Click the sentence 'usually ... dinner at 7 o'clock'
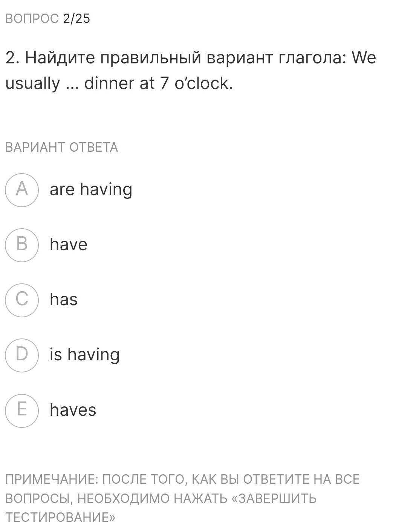Image resolution: width=396 pixels, height=529 pixels. click(119, 83)
